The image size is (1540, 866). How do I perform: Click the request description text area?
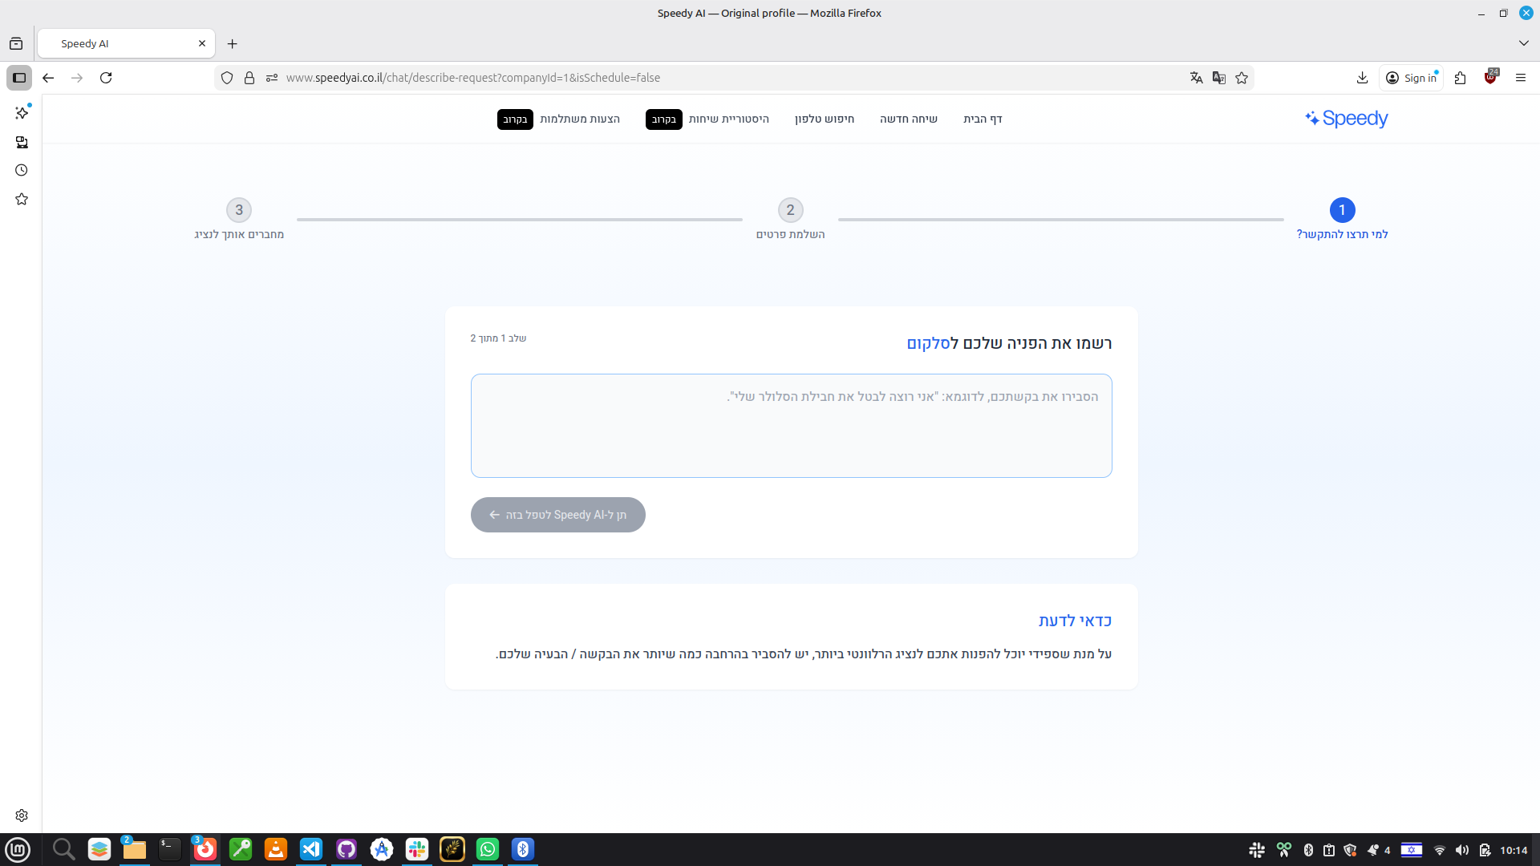tap(791, 426)
